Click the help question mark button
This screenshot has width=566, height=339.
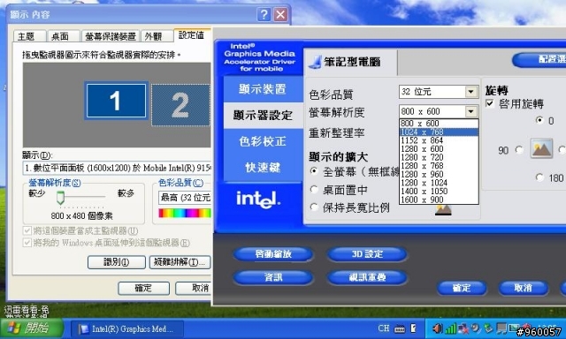click(x=264, y=15)
